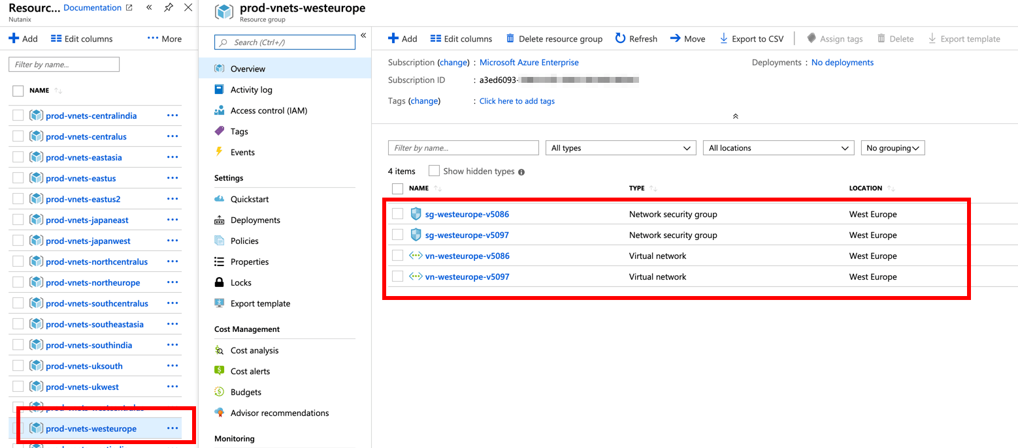
Task: Click the info icon beside Show hidden types
Action: [521, 172]
